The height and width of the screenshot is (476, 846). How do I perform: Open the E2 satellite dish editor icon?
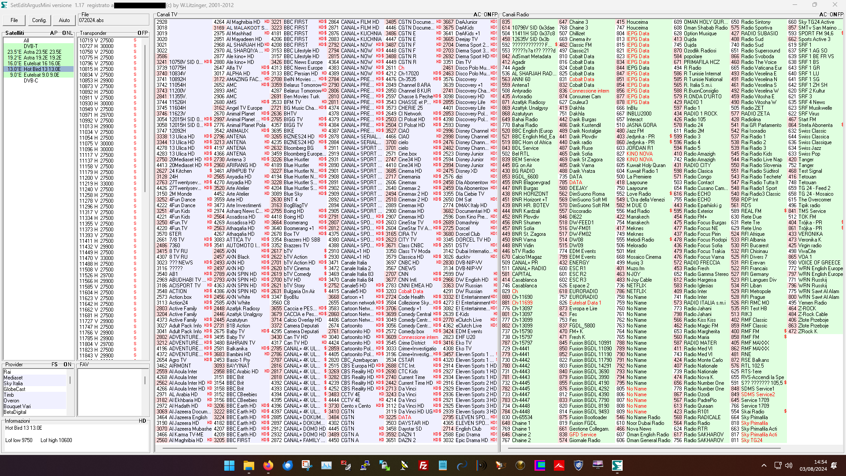345,465
